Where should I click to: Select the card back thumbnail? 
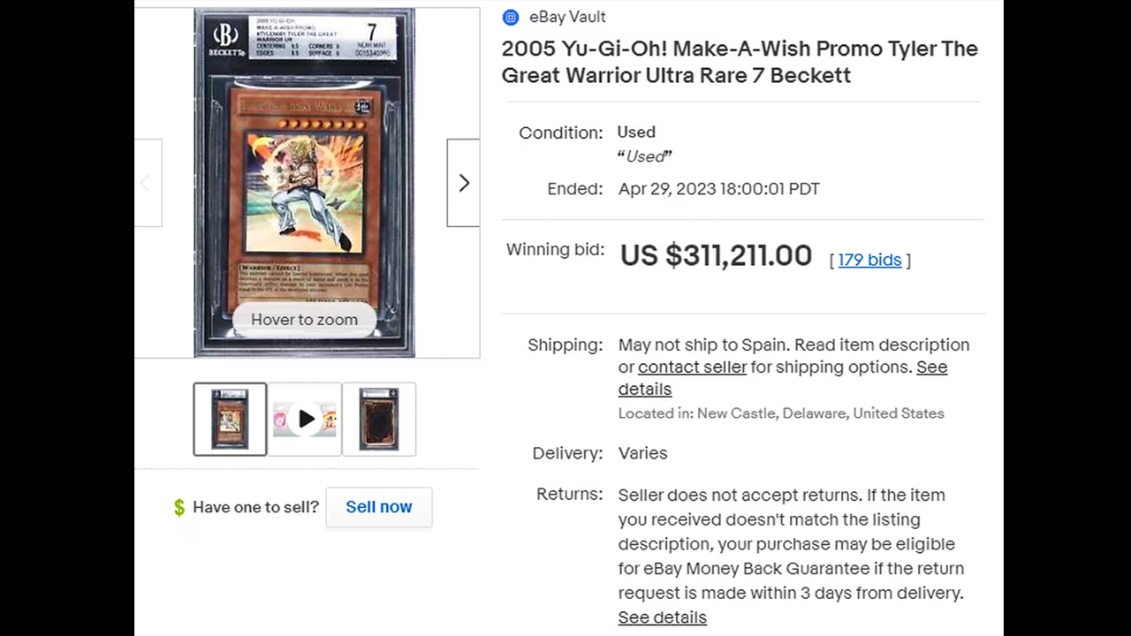[379, 420]
